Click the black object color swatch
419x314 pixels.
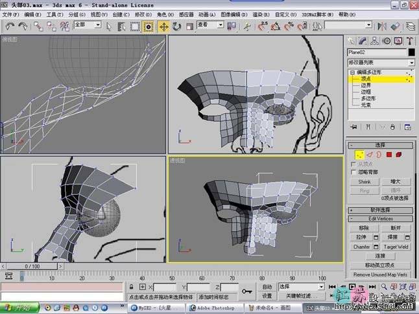[412, 52]
